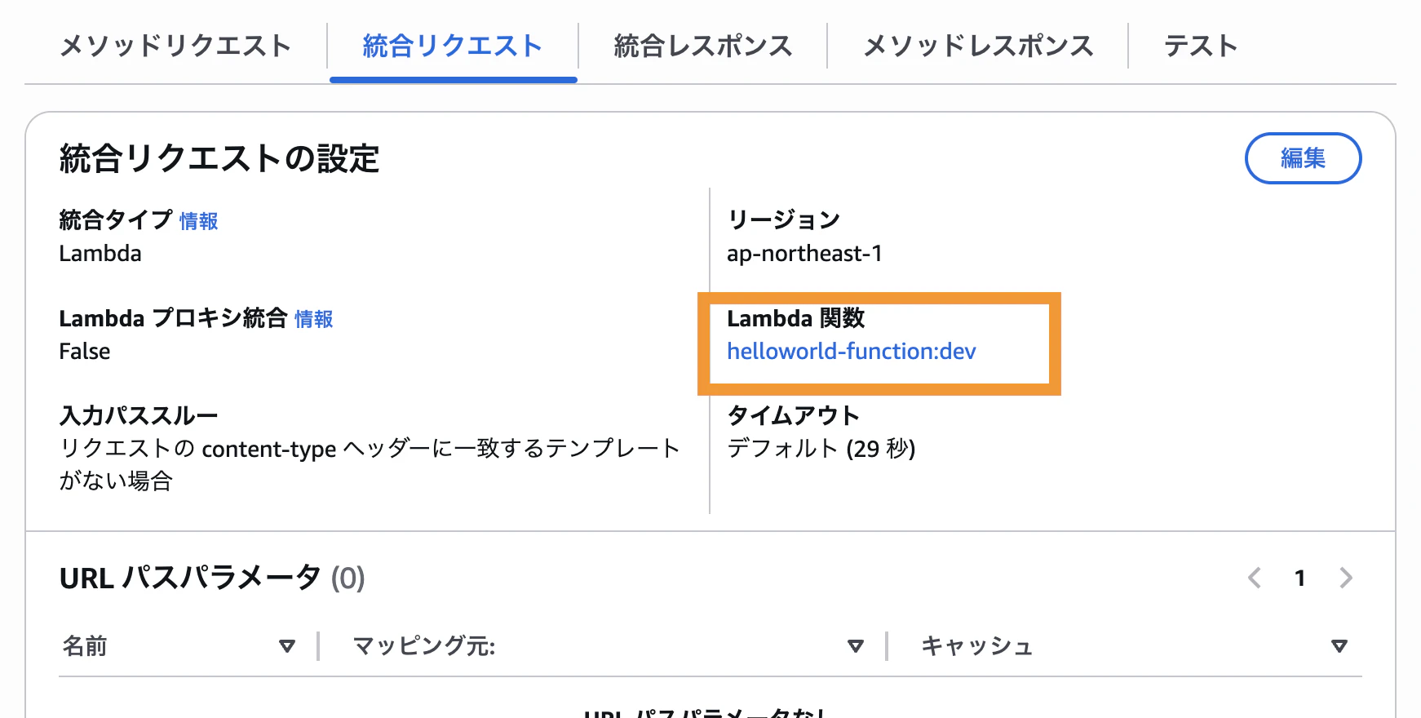Click the ap-northeast-1 region value

pyautogui.click(x=804, y=254)
